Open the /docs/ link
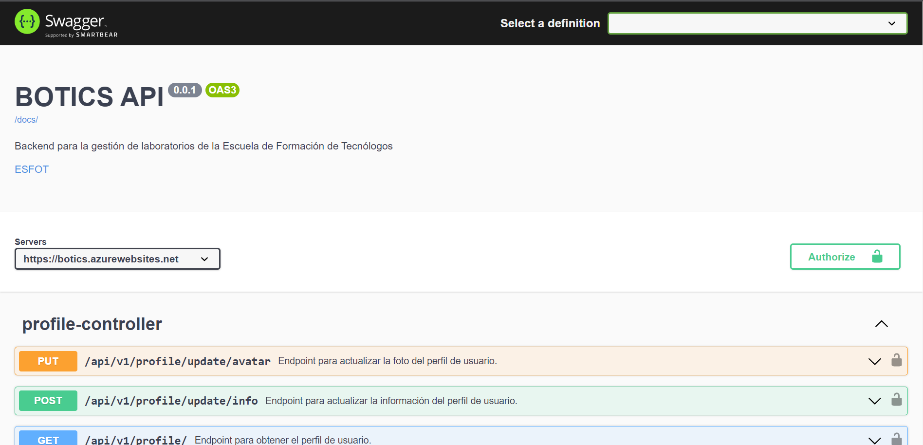This screenshot has height=445, width=923. [26, 119]
